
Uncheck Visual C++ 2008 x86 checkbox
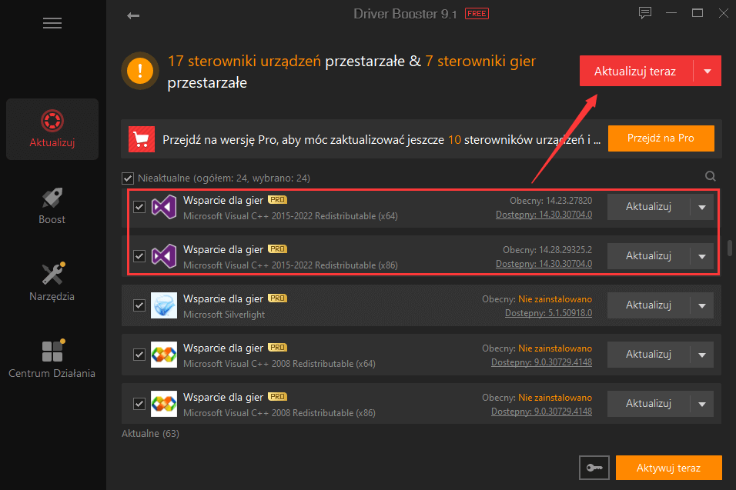tap(139, 404)
